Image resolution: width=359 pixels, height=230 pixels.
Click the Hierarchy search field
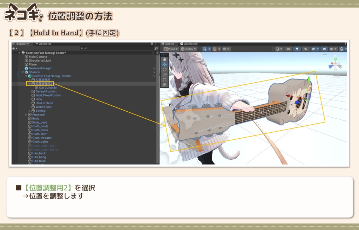[x=116, y=48]
